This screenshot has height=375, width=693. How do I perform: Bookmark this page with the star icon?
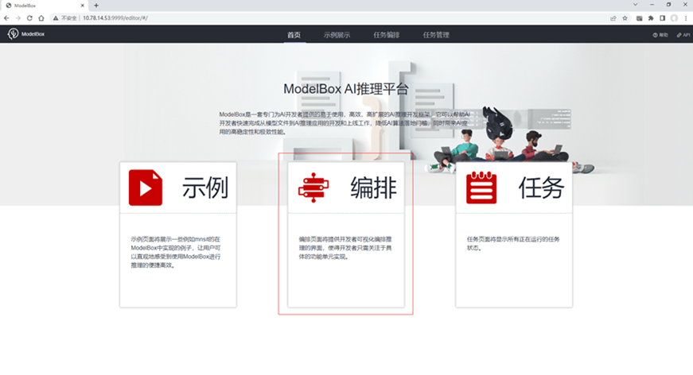[625, 18]
